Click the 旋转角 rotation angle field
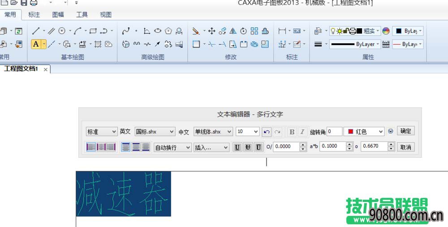The image size is (448, 227). [x=335, y=131]
